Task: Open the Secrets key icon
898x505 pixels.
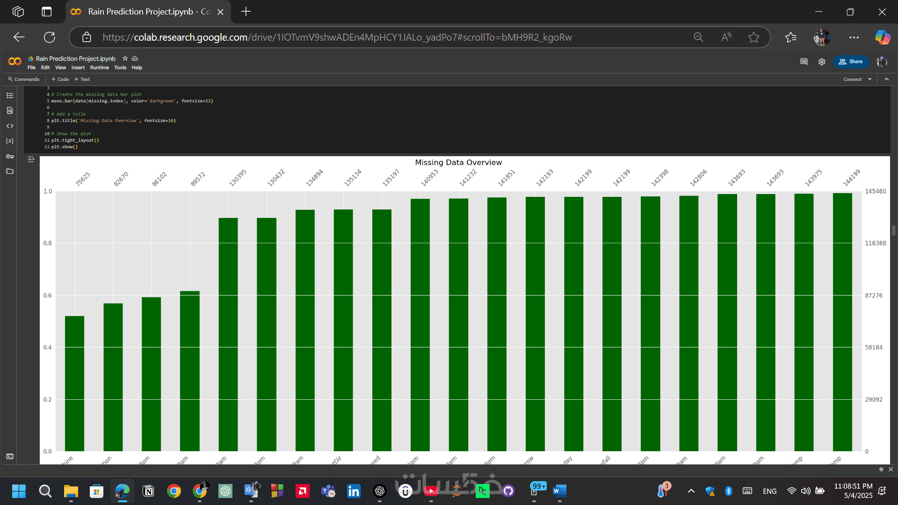Action: 10,156
